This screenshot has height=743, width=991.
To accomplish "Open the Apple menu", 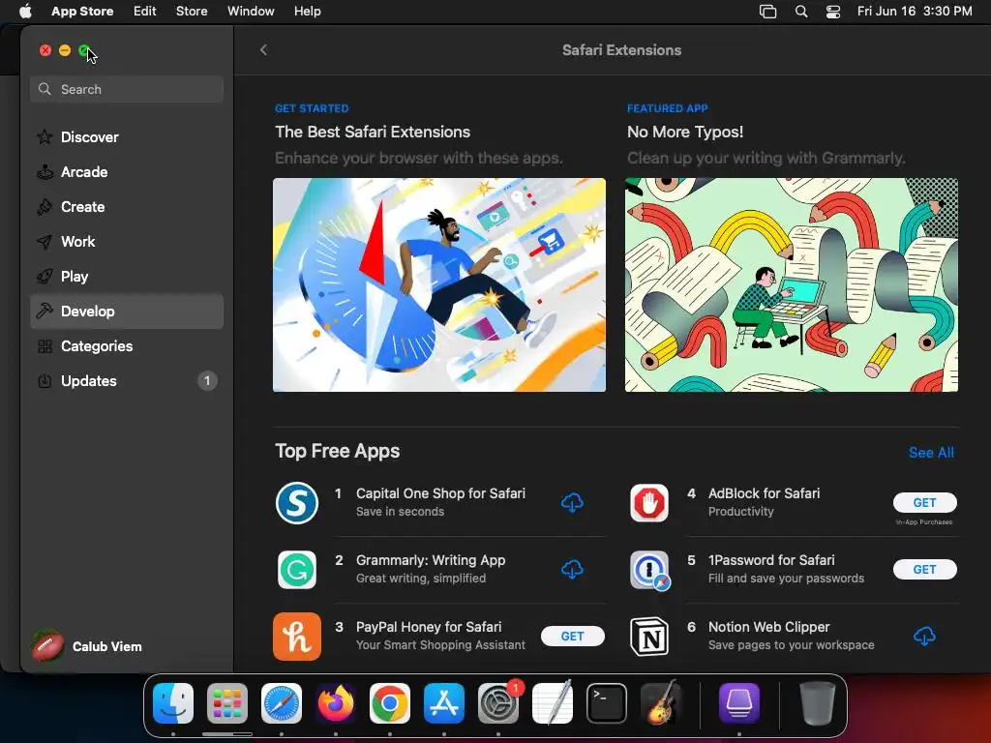I will 25,11.
